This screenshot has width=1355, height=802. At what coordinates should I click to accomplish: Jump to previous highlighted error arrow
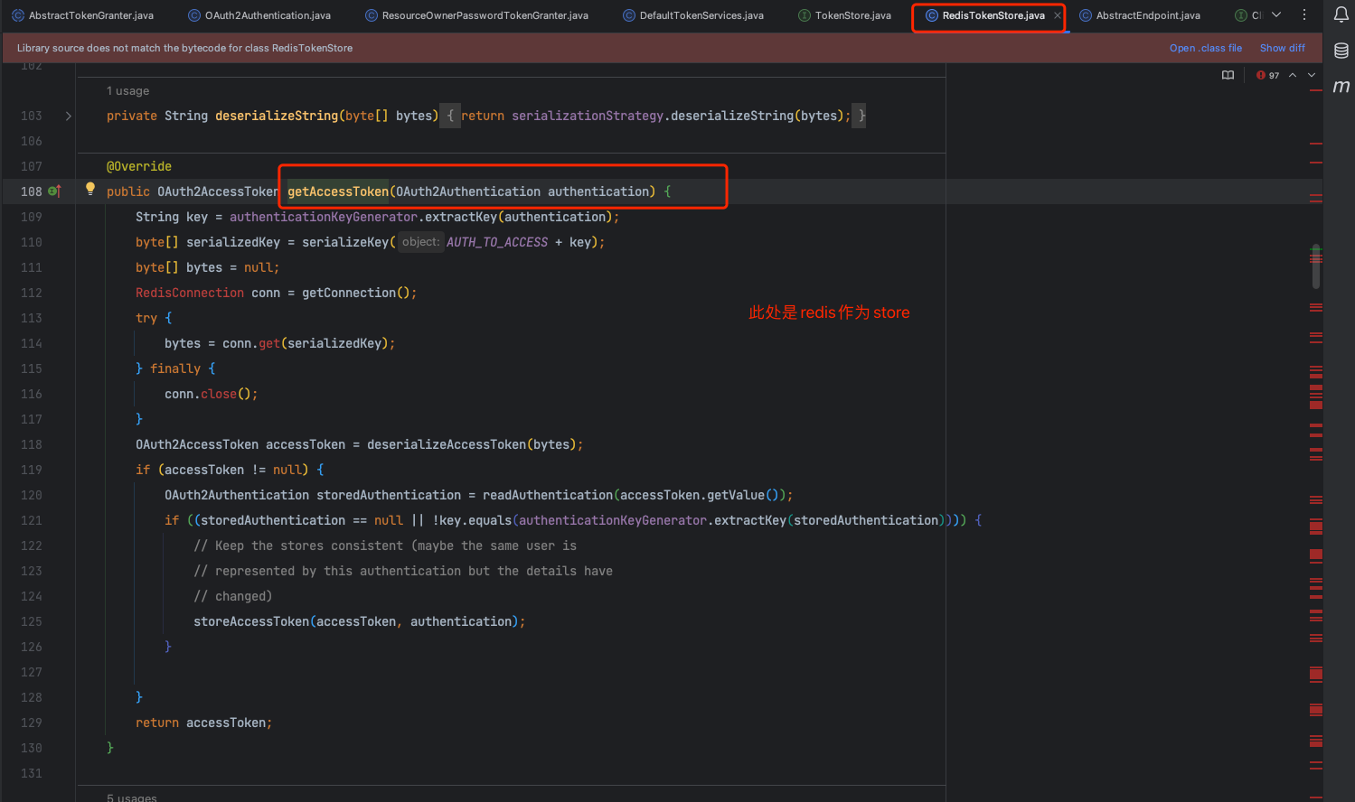click(x=1293, y=75)
